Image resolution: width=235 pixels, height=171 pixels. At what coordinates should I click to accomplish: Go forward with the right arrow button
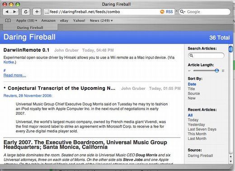[x=14, y=12]
